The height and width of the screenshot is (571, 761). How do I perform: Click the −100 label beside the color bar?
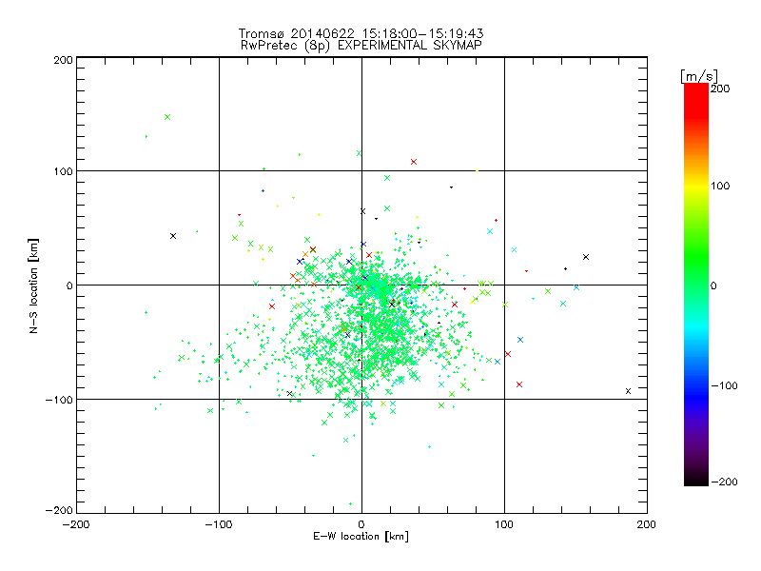pos(724,385)
